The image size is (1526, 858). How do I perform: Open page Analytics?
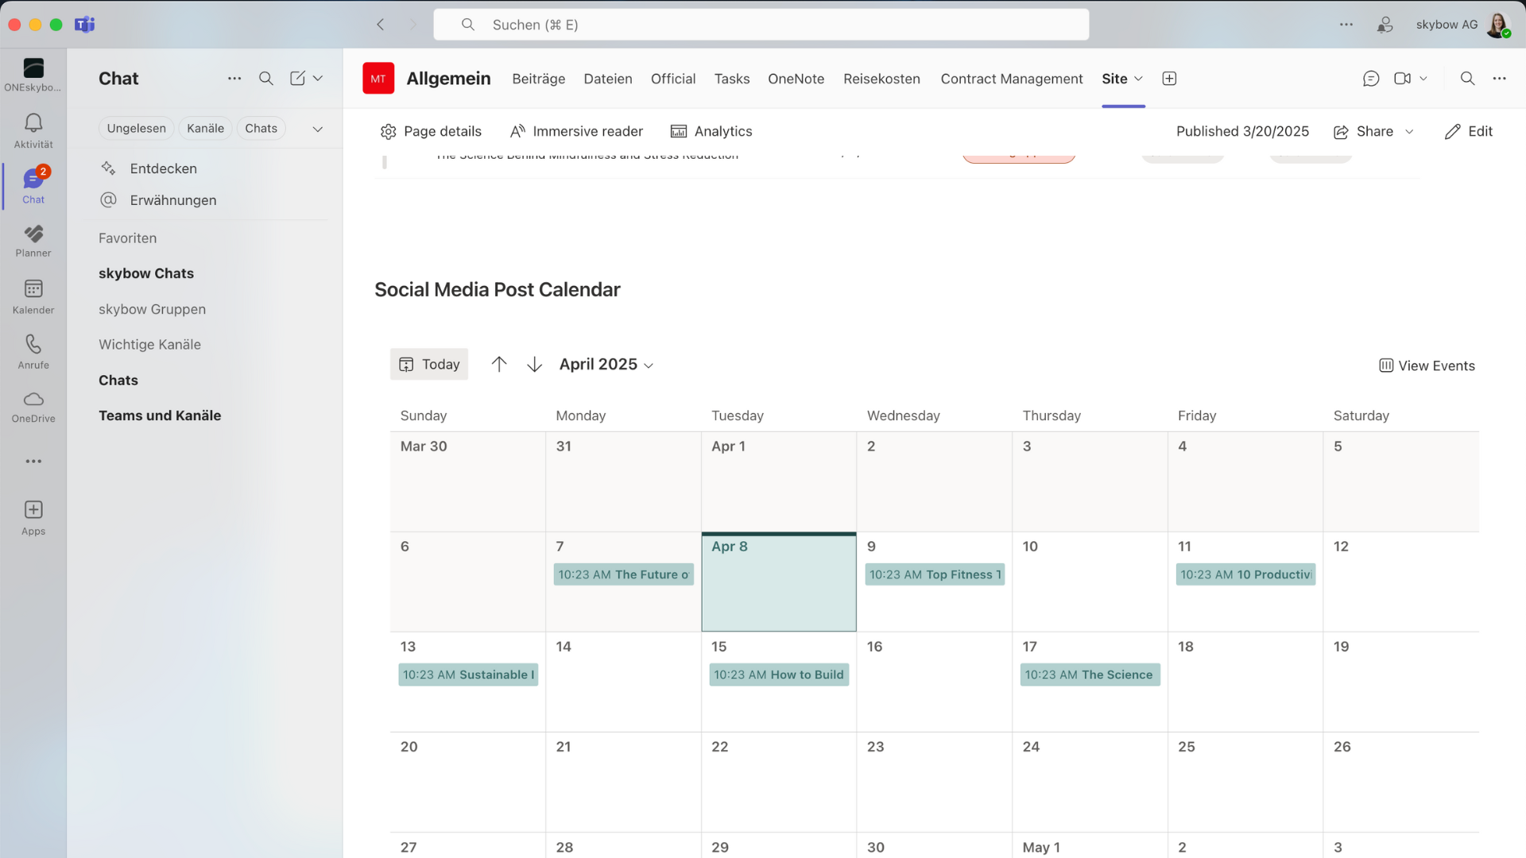[x=711, y=132]
